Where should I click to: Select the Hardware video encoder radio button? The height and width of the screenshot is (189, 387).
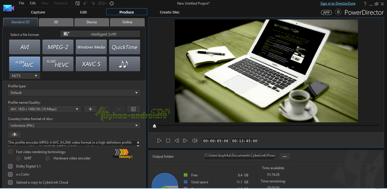click(48, 158)
